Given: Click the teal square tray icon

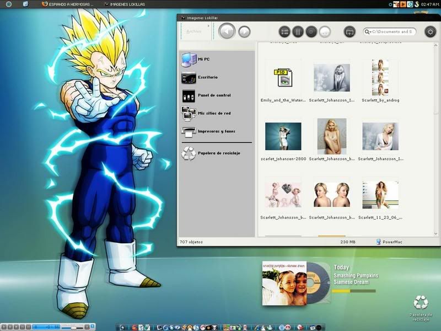Looking at the screenshot, I should click(x=410, y=4).
